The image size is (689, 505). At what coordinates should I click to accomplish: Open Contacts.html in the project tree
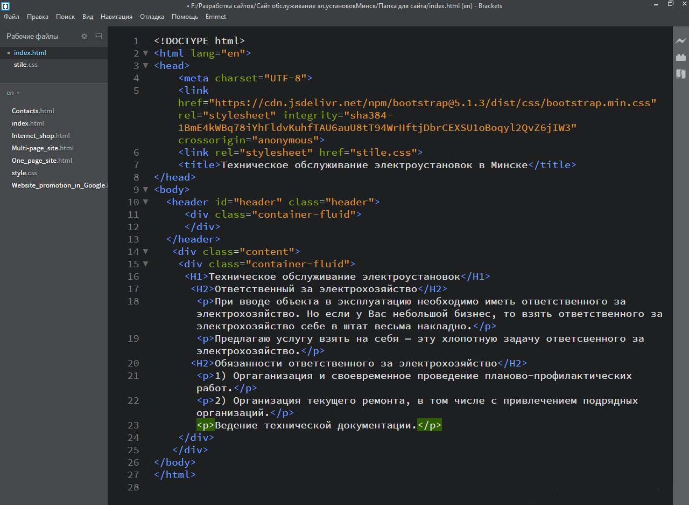coord(33,111)
